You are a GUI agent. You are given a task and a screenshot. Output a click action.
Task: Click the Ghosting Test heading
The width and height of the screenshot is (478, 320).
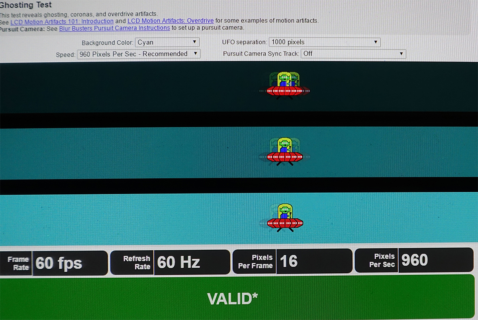[26, 6]
